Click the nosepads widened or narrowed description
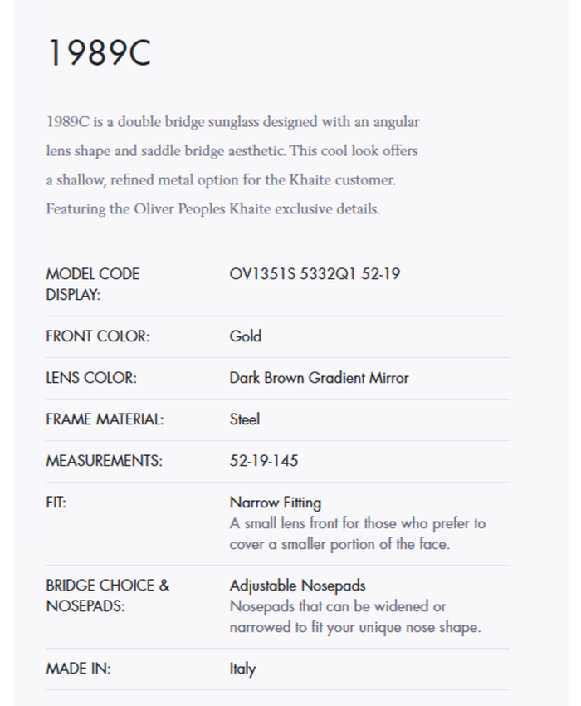The height and width of the screenshot is (706, 581). pos(354,617)
